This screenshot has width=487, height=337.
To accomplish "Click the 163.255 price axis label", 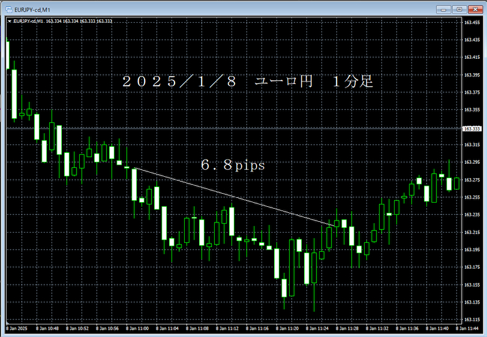I will point(472,197).
